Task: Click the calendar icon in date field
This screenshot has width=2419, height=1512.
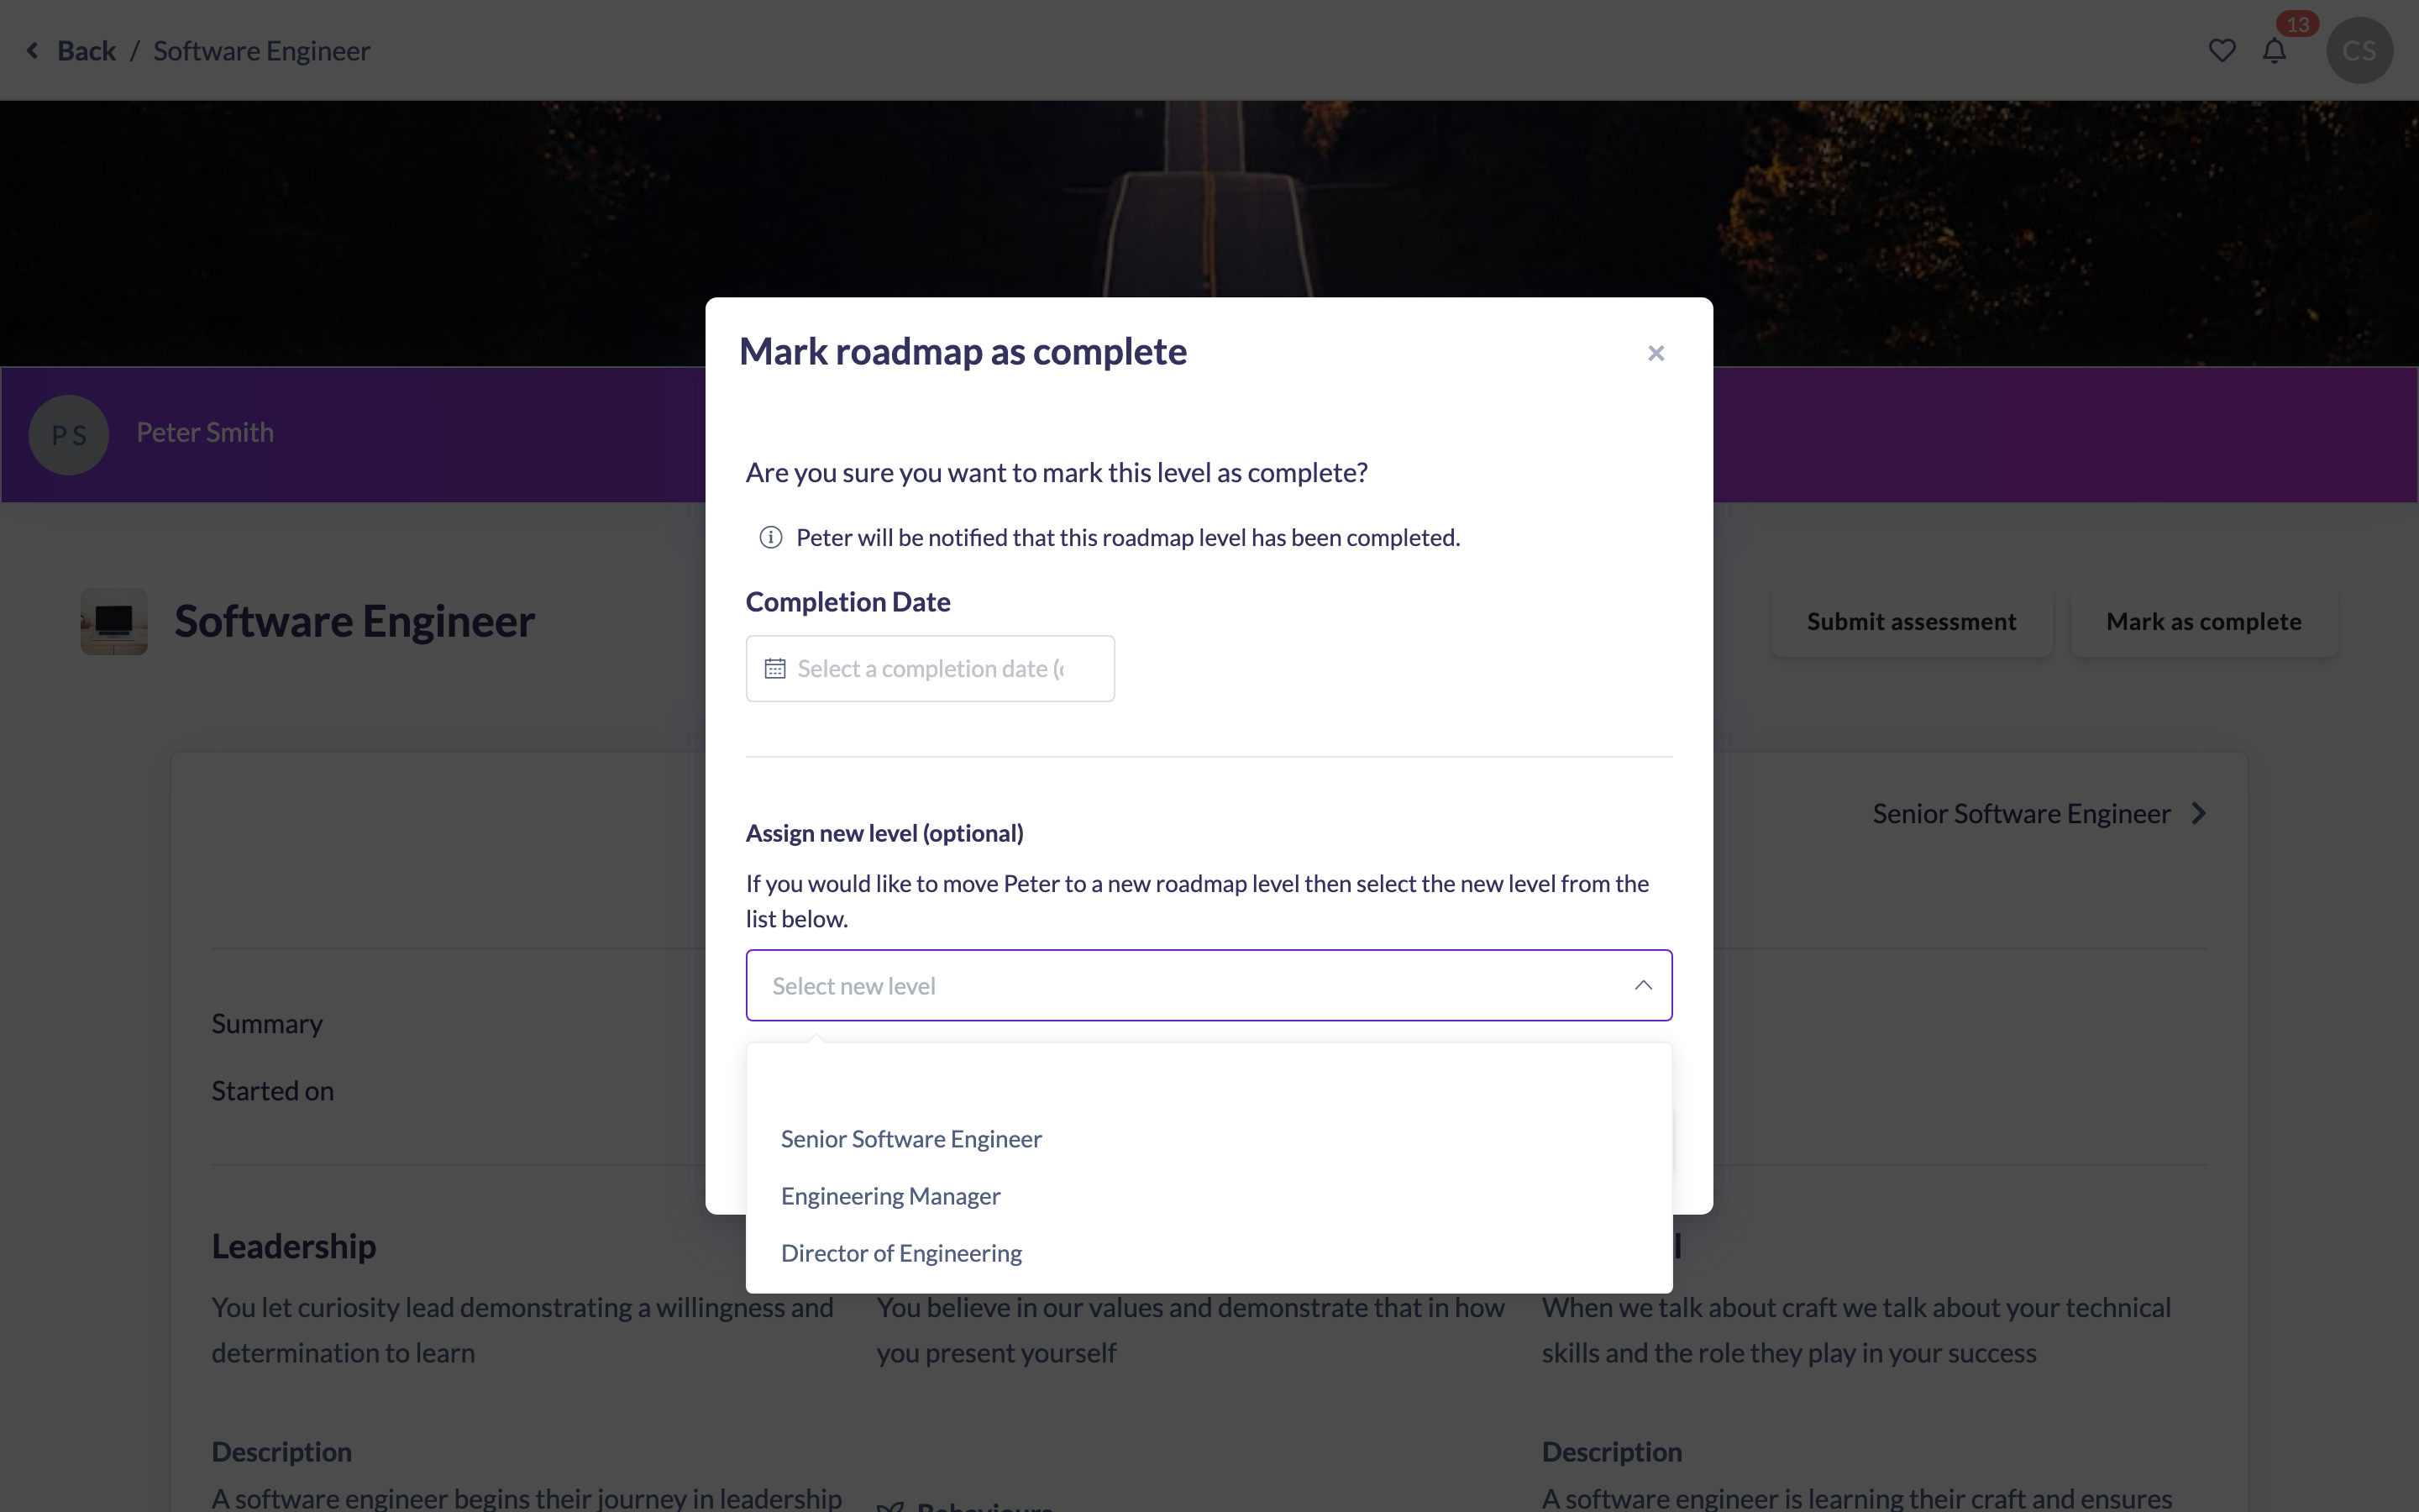Action: click(x=774, y=669)
